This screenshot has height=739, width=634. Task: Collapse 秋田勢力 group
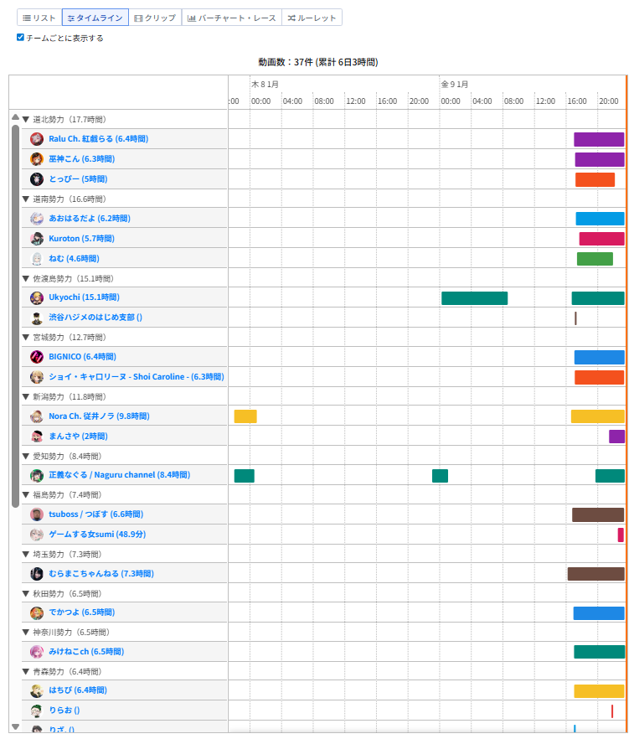coord(26,594)
